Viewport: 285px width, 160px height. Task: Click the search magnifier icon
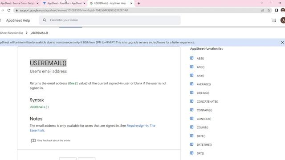(45, 20)
